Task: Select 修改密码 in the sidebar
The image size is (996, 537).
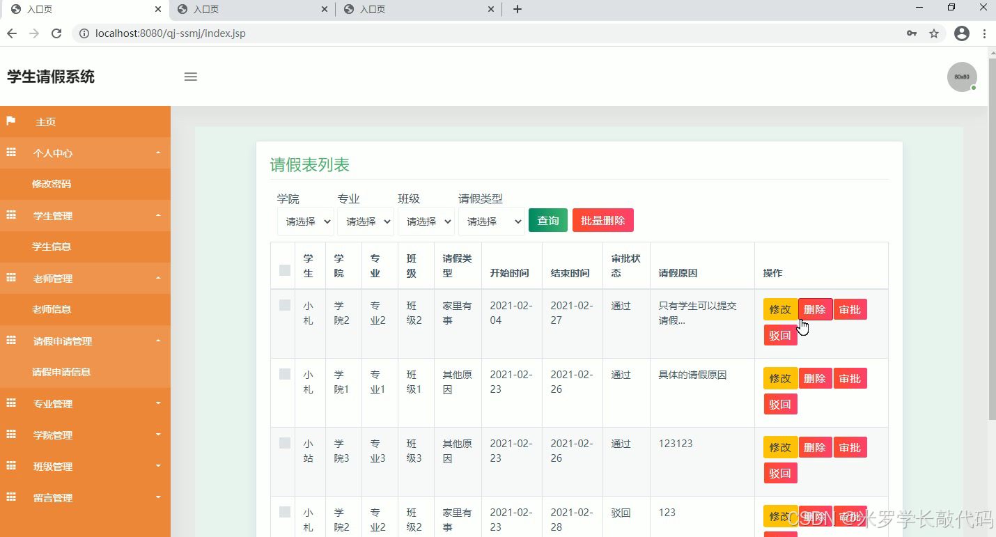Action: (x=52, y=184)
